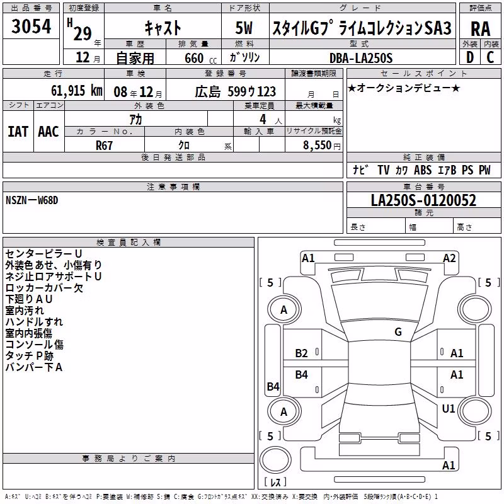
Task: Select door shape value "5W"
Action: pyautogui.click(x=244, y=28)
